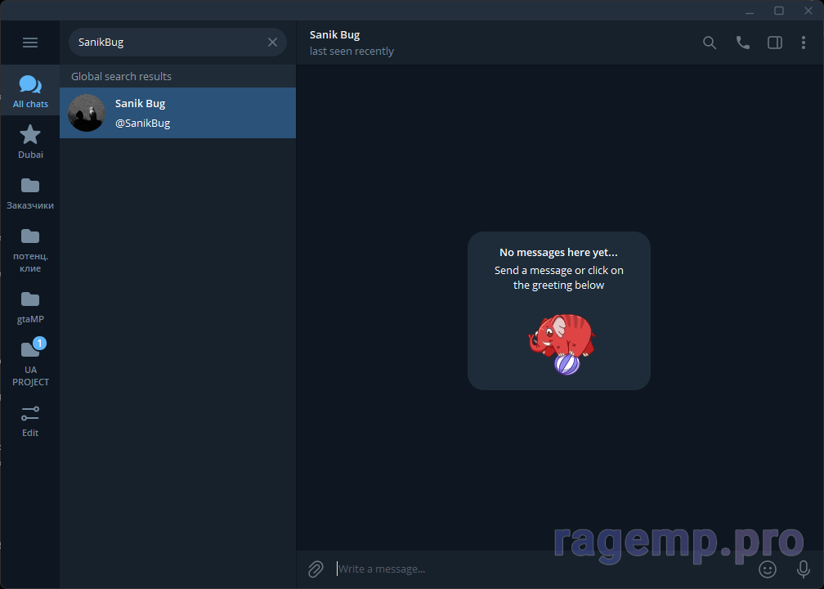Screen dimensions: 824x589
Task: Open the emoji picker
Action: click(768, 569)
